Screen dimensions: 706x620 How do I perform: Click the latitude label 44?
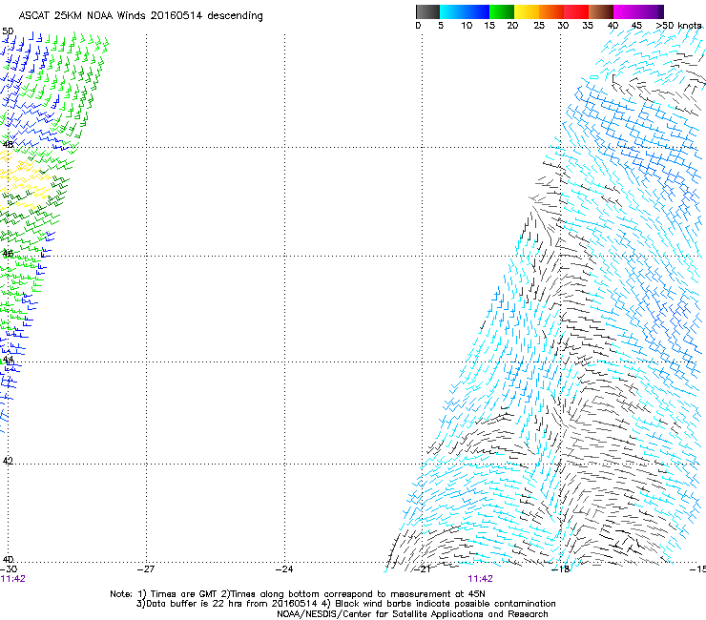(x=8, y=360)
